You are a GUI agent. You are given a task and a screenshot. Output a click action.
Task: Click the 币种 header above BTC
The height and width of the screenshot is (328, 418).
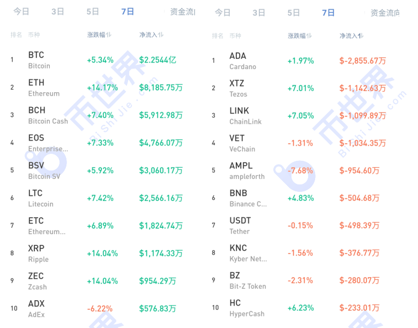34,35
